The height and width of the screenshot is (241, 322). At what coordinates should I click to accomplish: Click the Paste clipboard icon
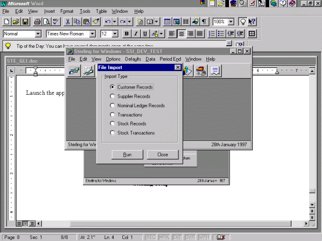pos(87,22)
